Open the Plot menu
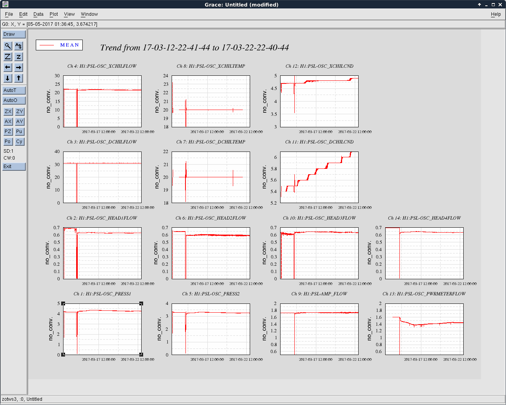This screenshot has width=506, height=405. pos(54,14)
